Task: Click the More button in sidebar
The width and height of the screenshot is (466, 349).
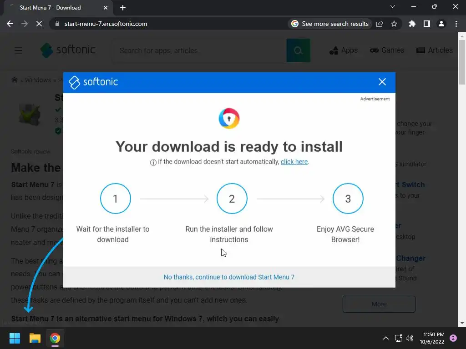Action: pos(379,304)
